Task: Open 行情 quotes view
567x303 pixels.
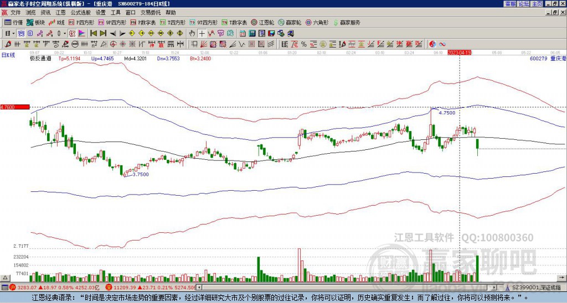Action: (13, 22)
